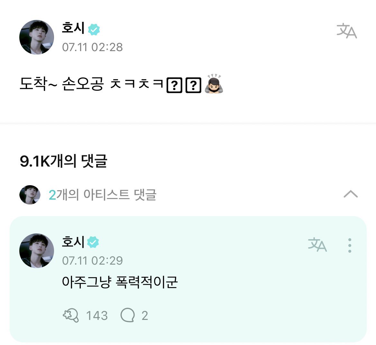Open the commenter name 호시 in comment
The height and width of the screenshot is (345, 376).
coord(73,241)
